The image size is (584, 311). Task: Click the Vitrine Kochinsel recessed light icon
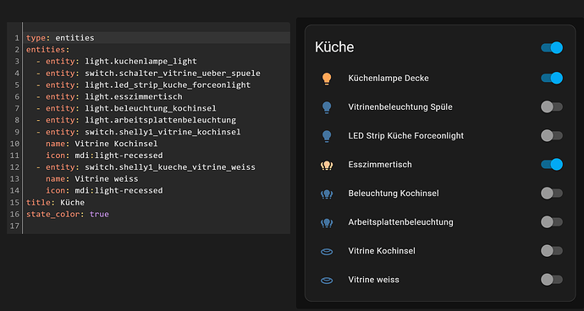pyautogui.click(x=326, y=252)
